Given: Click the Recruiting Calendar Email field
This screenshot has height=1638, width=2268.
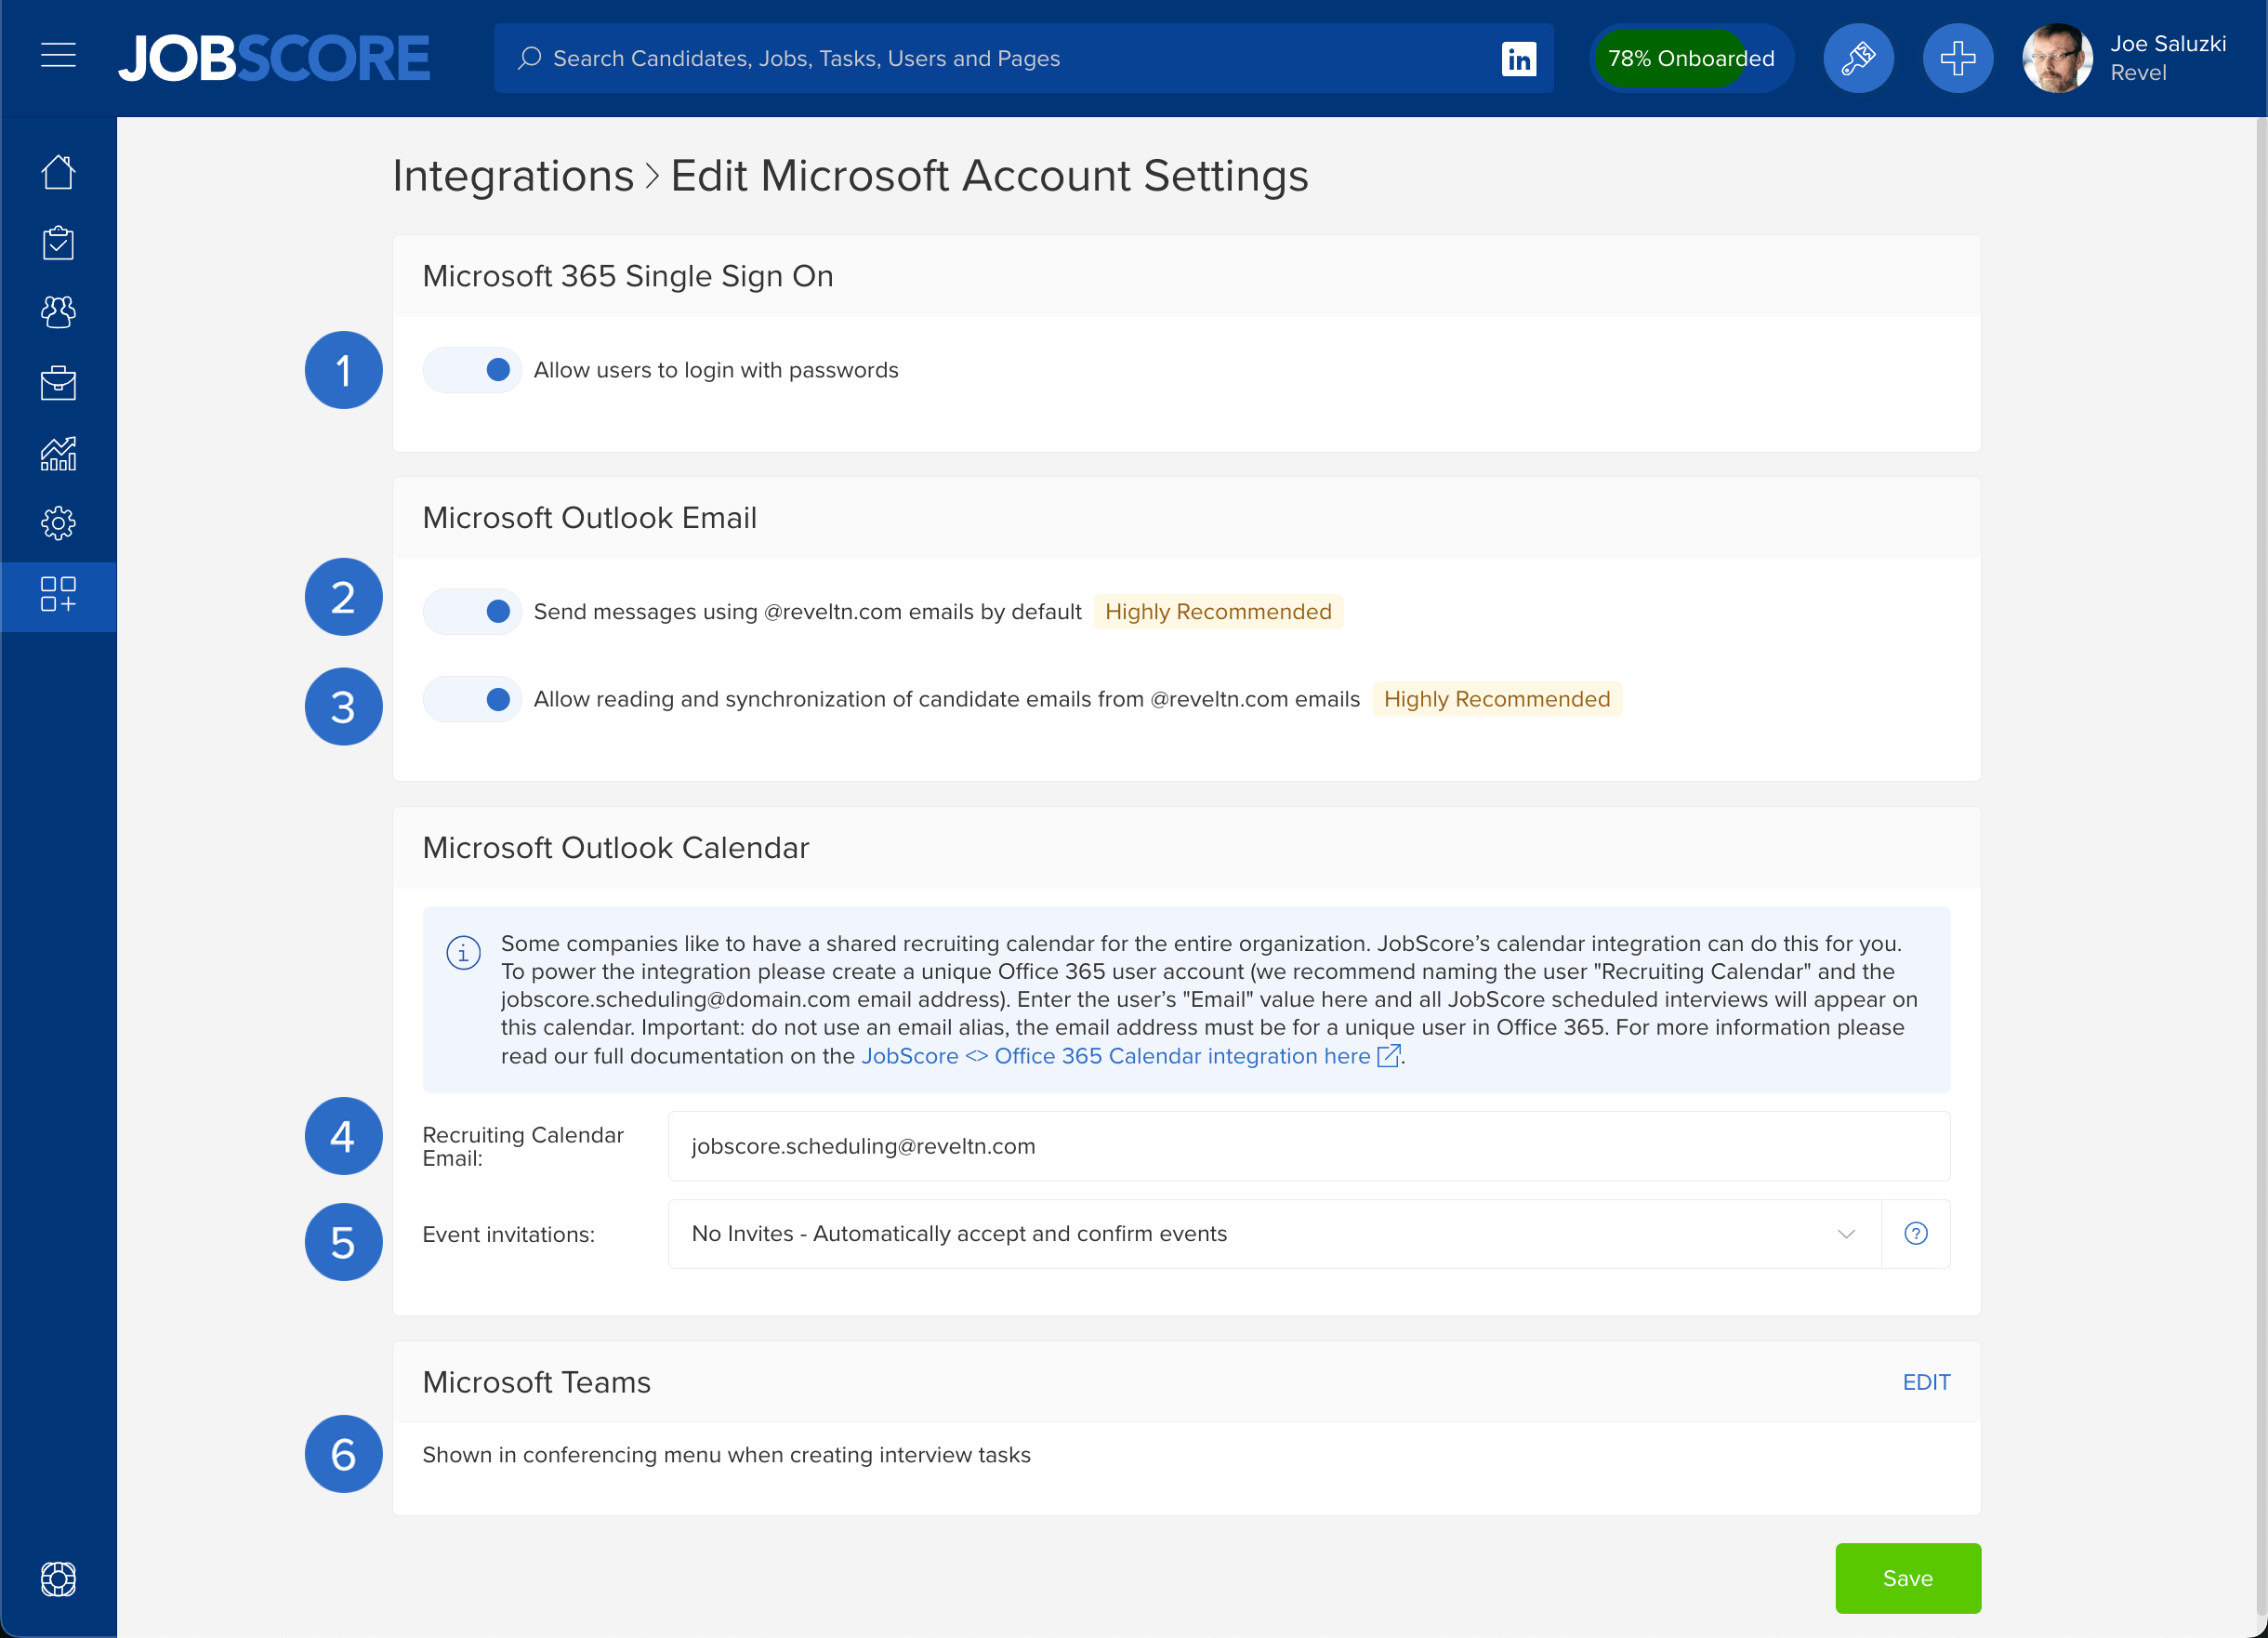Looking at the screenshot, I should (x=1308, y=1146).
